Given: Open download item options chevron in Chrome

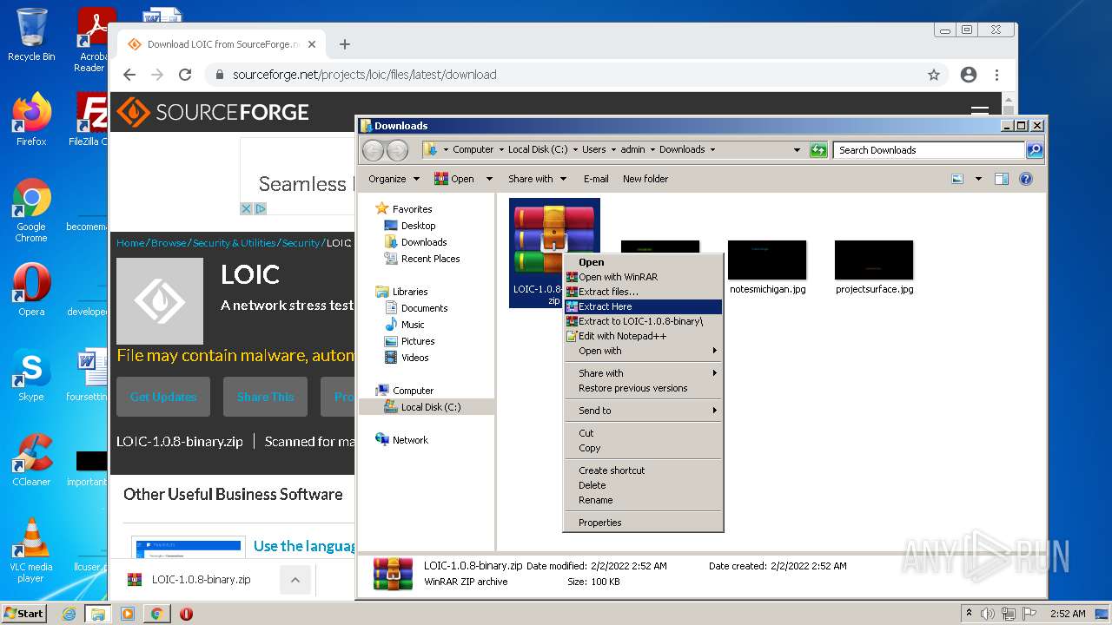Looking at the screenshot, I should pos(295,580).
